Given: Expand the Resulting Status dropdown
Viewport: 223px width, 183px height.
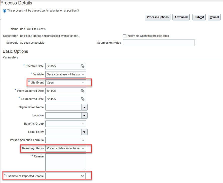Looking at the screenshot, I should (66, 148).
